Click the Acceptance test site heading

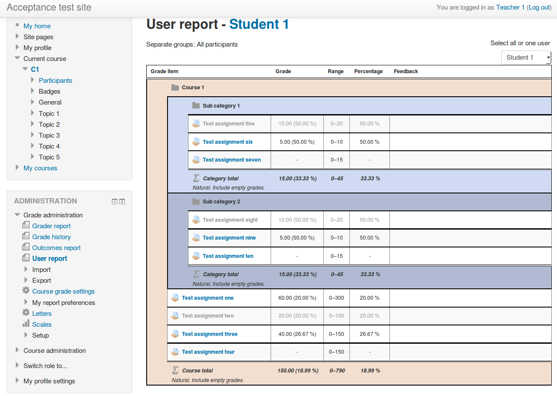(x=49, y=7)
